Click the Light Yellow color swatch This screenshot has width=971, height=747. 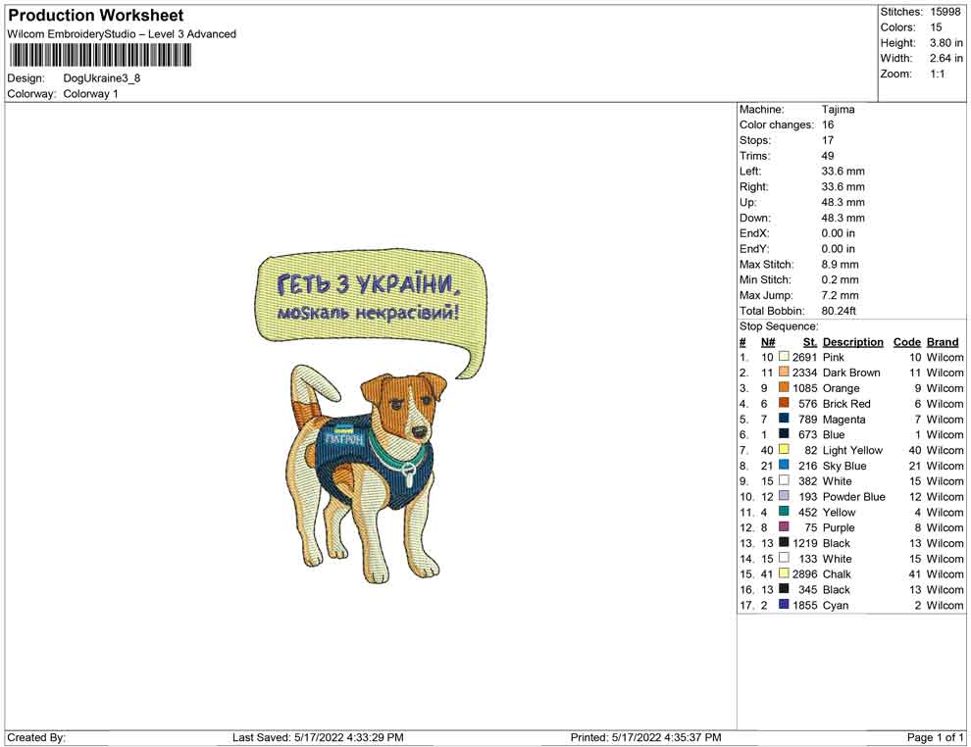tap(784, 449)
